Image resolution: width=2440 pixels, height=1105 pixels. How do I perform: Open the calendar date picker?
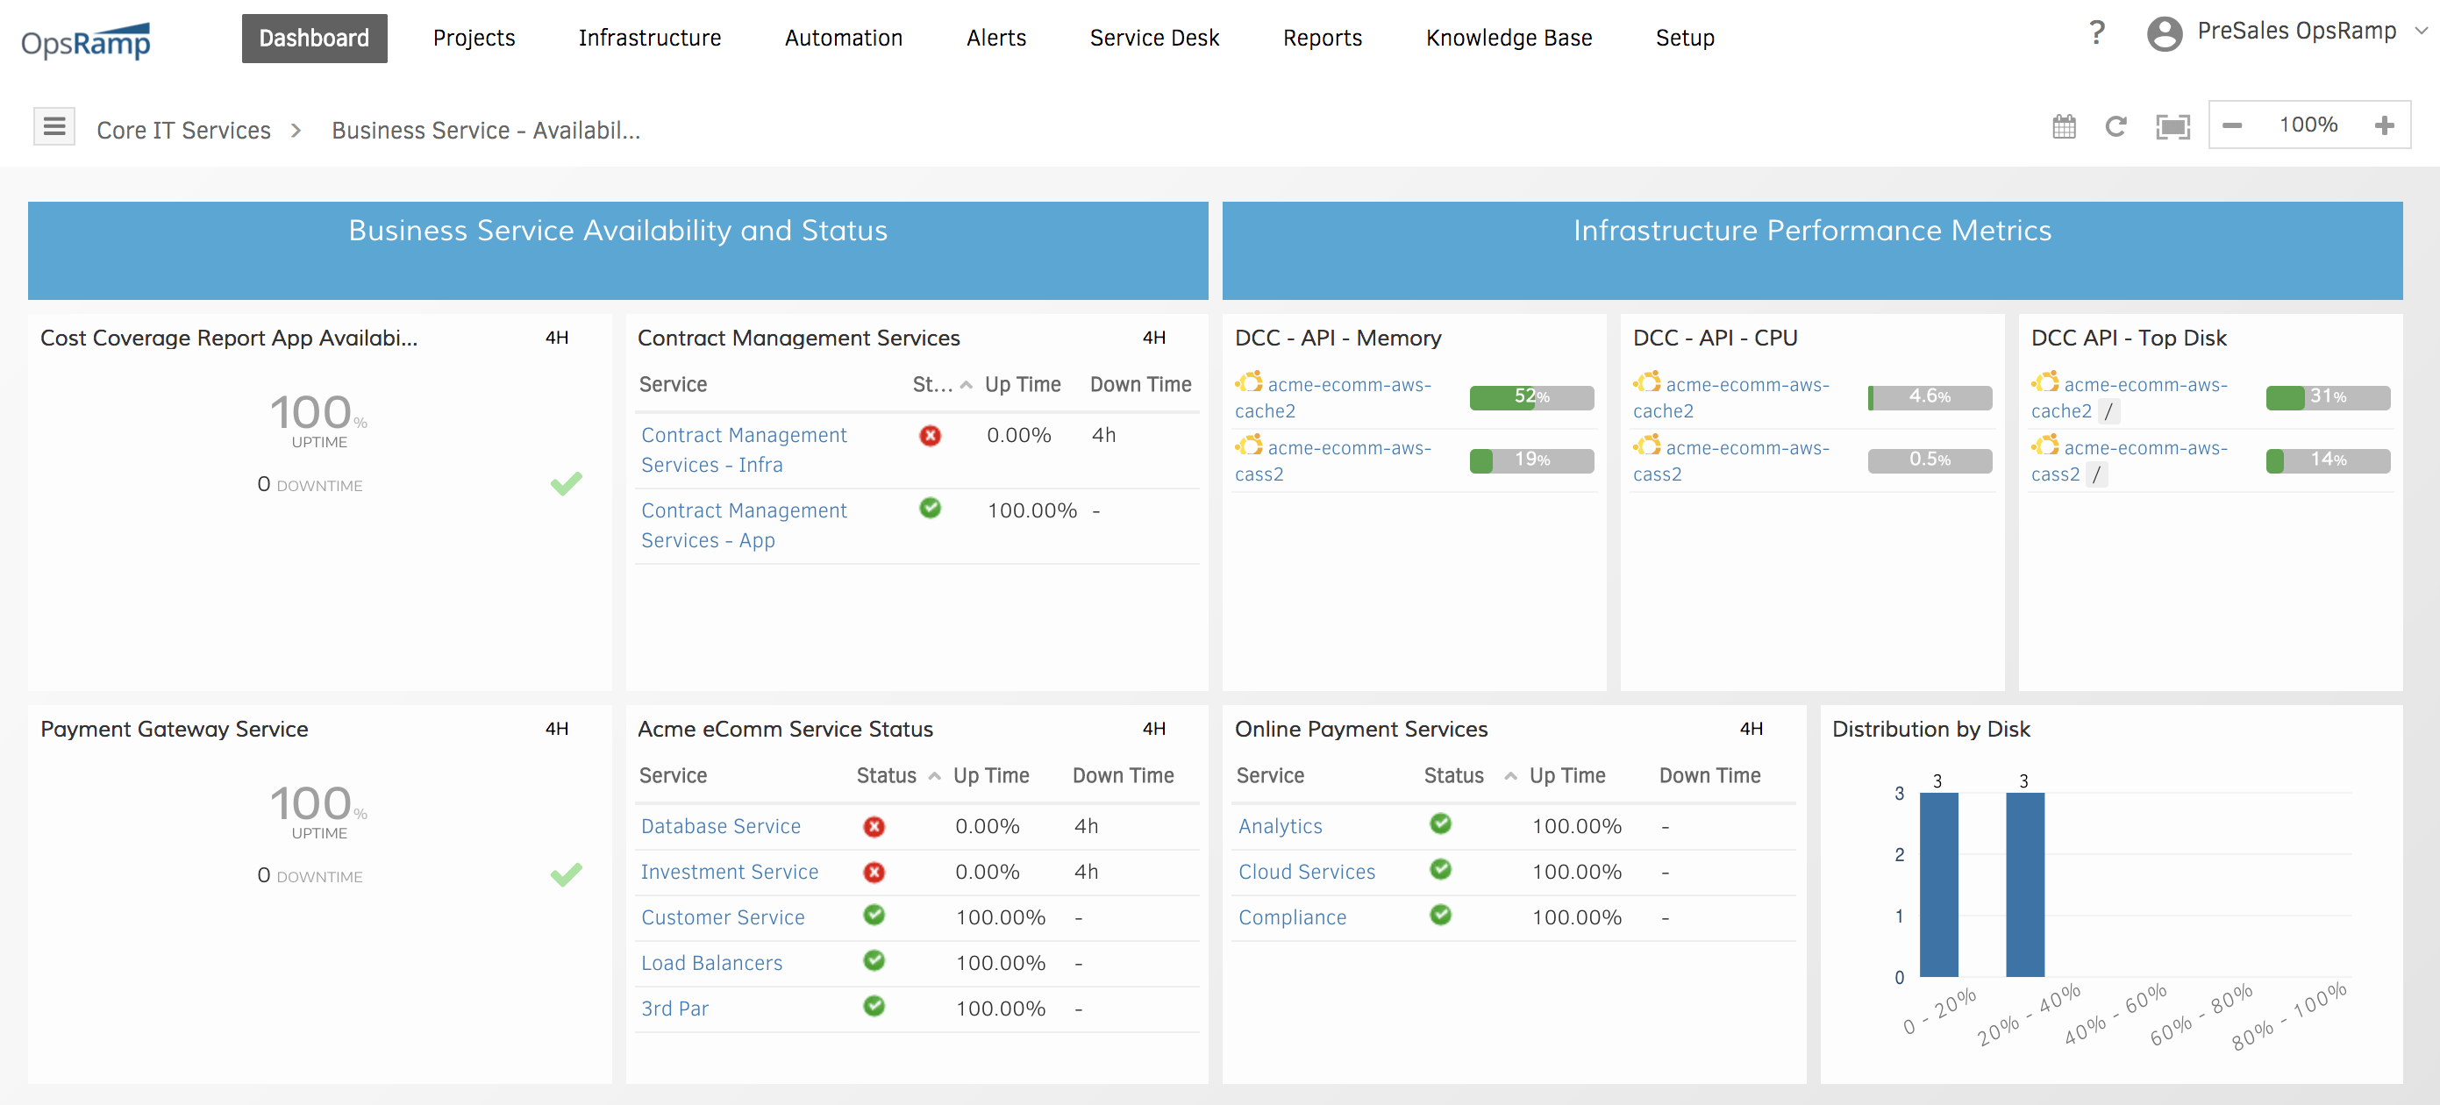coord(2065,126)
